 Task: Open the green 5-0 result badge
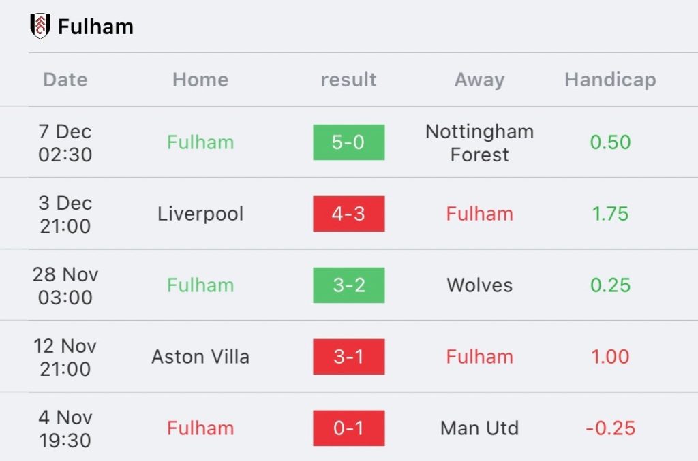tap(348, 142)
